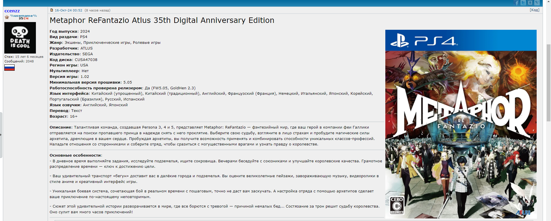Click the 'Death is cool' avatar
Viewport: 551px width, 221px height.
20,38
